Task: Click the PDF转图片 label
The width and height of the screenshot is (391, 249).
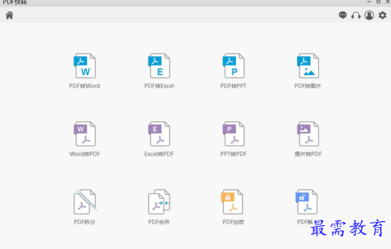Action: point(308,86)
